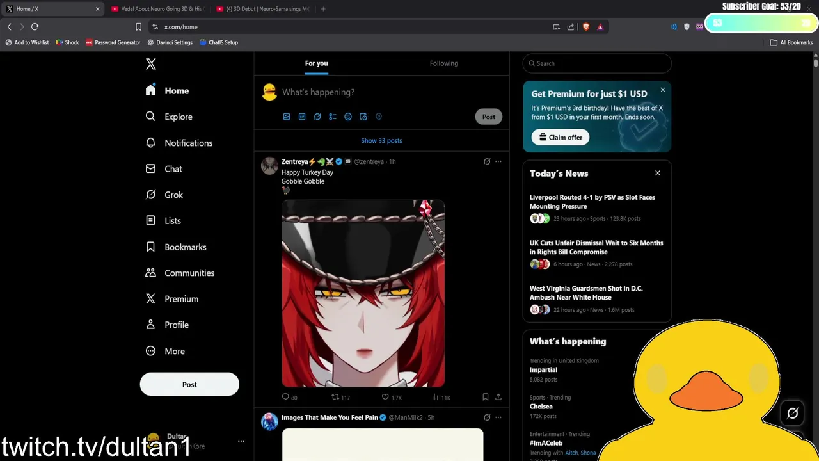Click the X search box
The height and width of the screenshot is (461, 819).
597,63
